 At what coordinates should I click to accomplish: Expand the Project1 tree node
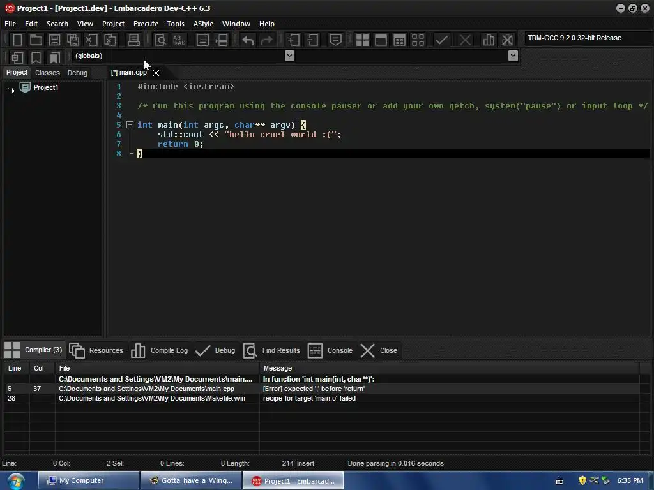point(13,89)
